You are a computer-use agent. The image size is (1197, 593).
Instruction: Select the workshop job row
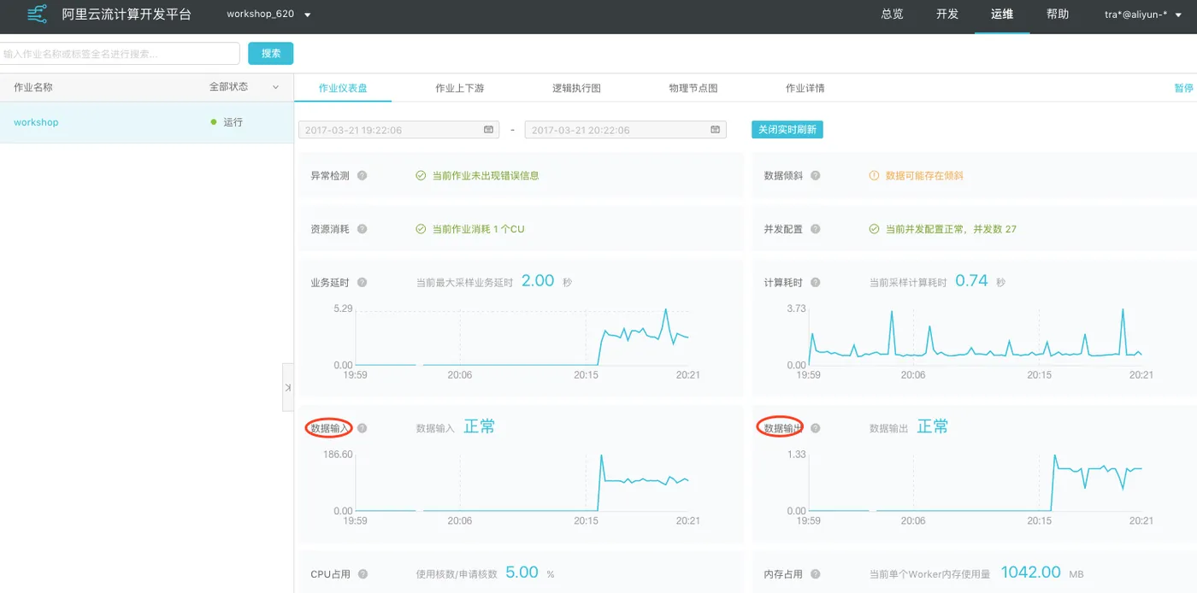pos(147,122)
